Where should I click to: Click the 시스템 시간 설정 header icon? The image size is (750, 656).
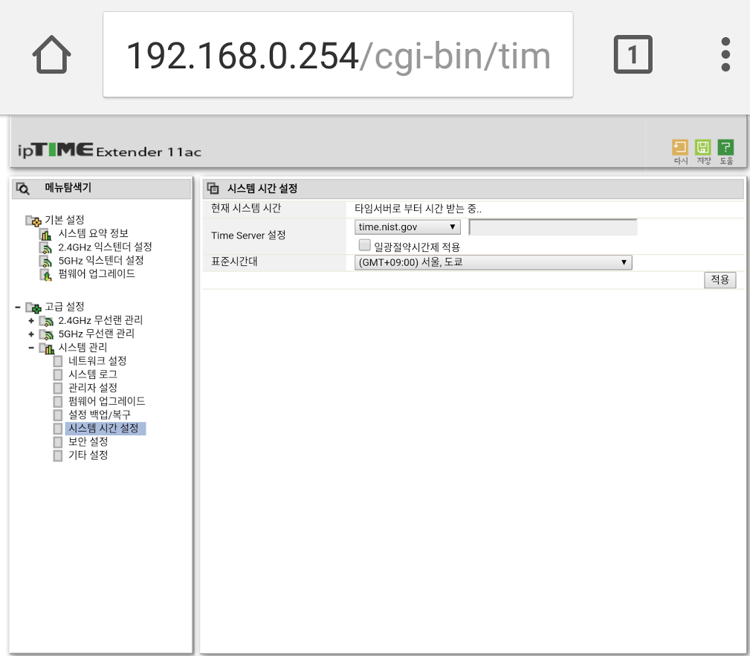tap(213, 189)
